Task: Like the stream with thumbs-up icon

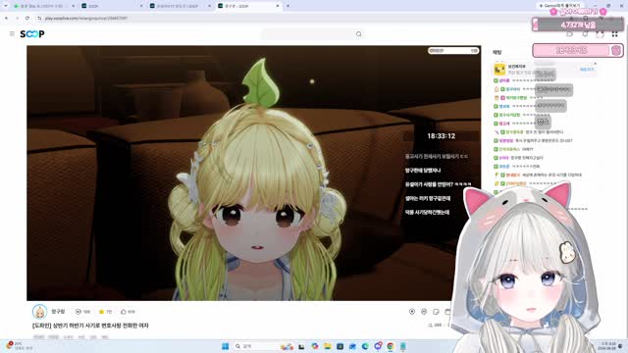Action: (x=124, y=312)
